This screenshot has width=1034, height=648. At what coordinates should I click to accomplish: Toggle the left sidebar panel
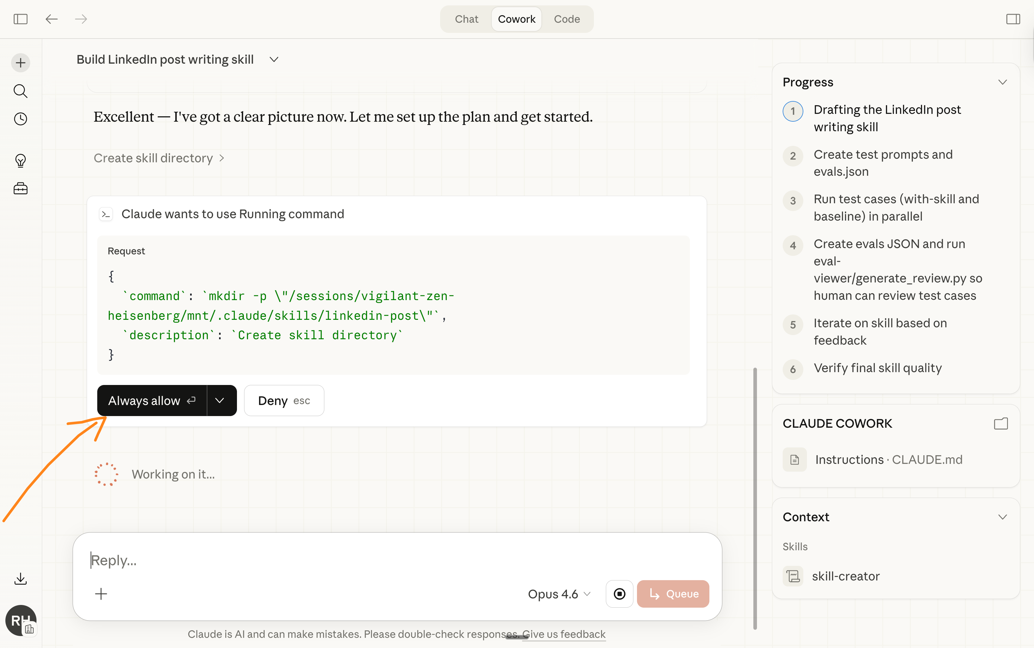point(21,19)
